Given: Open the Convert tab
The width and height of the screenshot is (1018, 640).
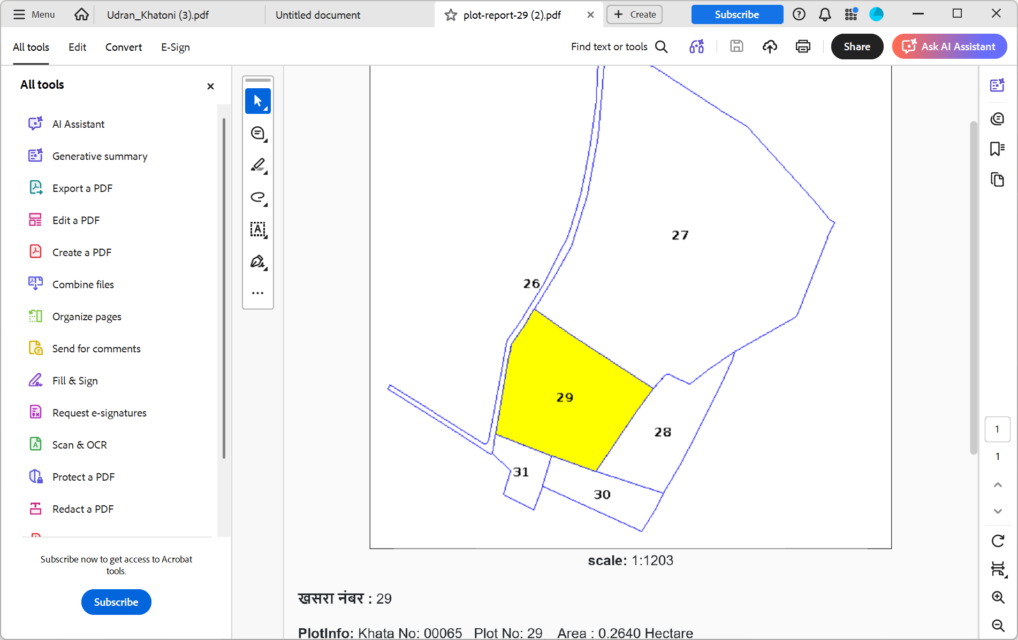Looking at the screenshot, I should click(x=124, y=47).
